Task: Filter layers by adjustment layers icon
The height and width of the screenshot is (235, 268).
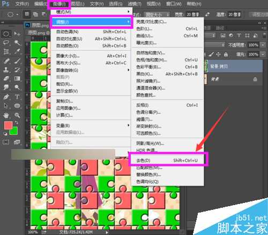Action: pos(231,36)
